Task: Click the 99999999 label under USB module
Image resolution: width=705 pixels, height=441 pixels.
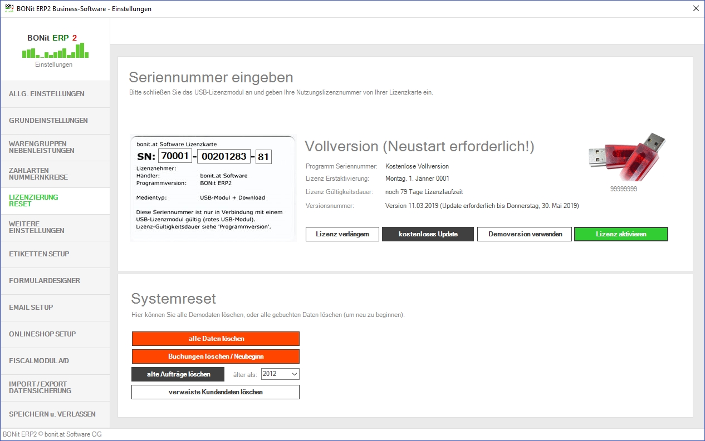Action: (x=624, y=189)
